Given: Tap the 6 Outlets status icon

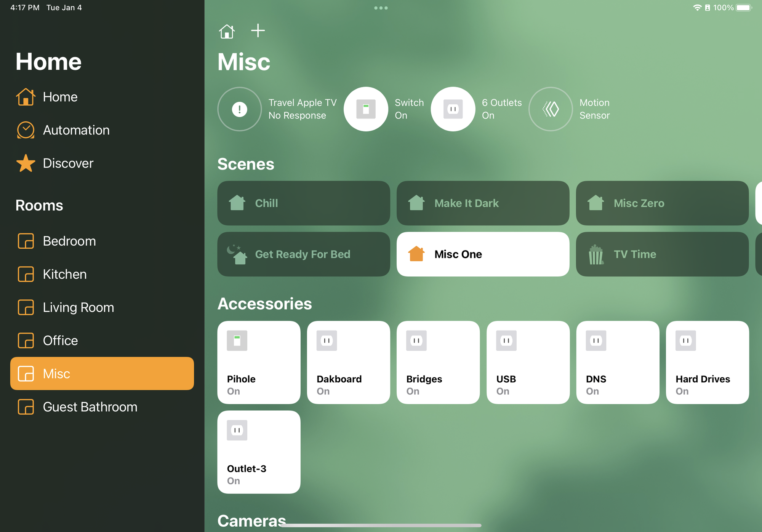Looking at the screenshot, I should click(453, 109).
